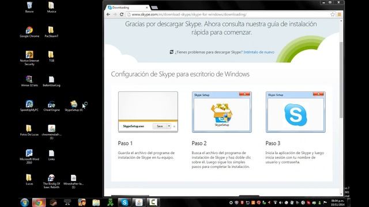Screen dimensions: 369x207
Task: Select the Winrar 32 bits icon
Action: pos(29,81)
